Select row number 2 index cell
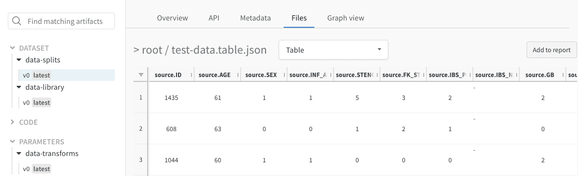Viewport: 578px width, 176px height. (140, 129)
